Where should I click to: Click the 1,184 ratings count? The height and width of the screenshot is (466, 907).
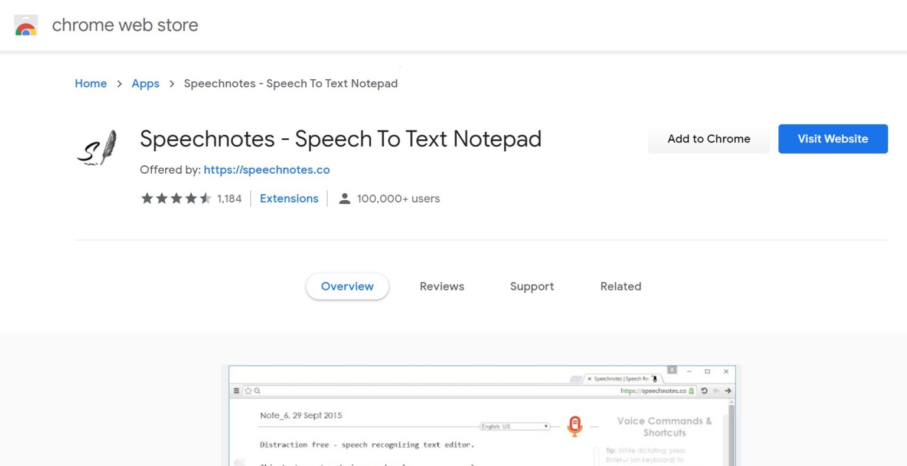pyautogui.click(x=230, y=198)
